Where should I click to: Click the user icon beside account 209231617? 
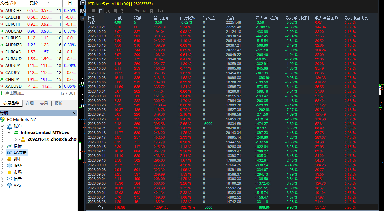(x=23, y=139)
